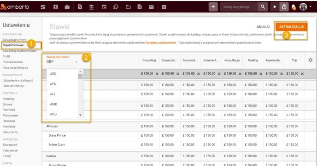Click the currency list scrollbar thumb
Image resolution: width=317 pixels, height=166 pixels.
point(81,77)
